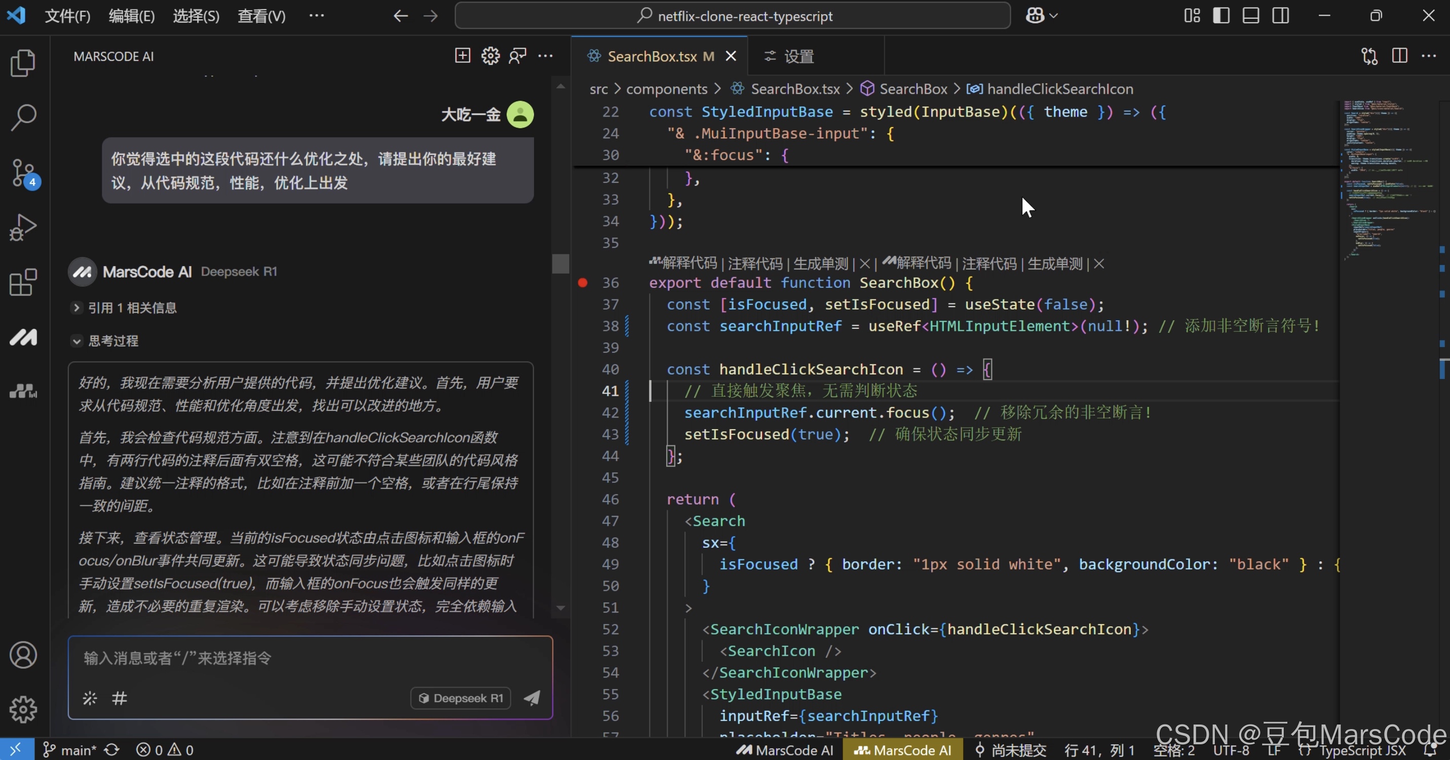Screen dimensions: 1450x760
Task: Click 解释代码 code lens above SearchBox
Action: (689, 263)
